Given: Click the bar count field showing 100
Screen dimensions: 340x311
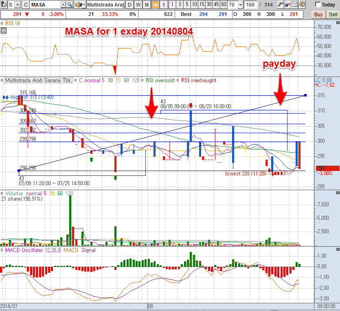Looking at the screenshot, I should (x=250, y=4).
